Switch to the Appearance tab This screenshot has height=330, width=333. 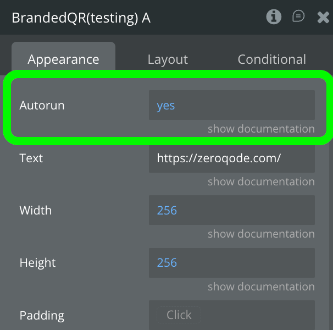pyautogui.click(x=64, y=59)
